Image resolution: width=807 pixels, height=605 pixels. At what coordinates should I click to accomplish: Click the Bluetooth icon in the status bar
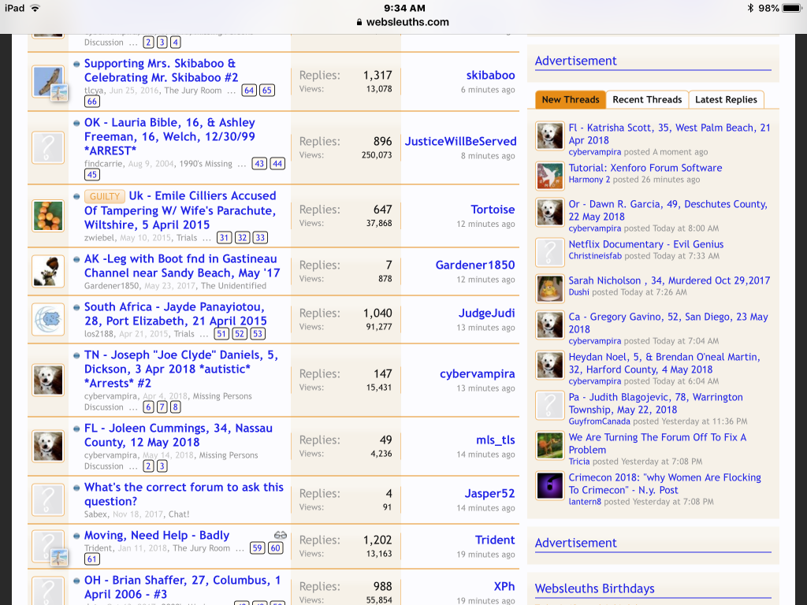point(750,8)
